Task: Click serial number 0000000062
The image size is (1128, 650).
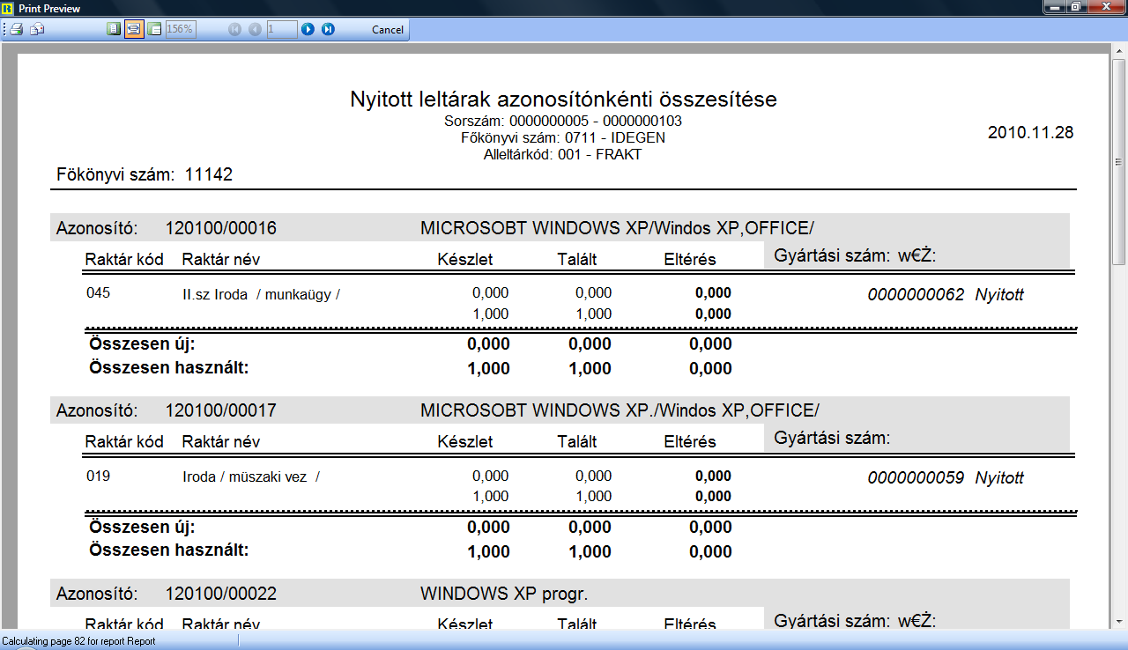Action: pos(916,295)
